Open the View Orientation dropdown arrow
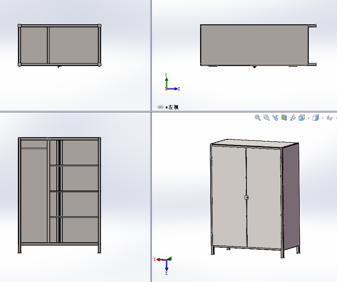337x282 pixels. pyautogui.click(x=308, y=118)
